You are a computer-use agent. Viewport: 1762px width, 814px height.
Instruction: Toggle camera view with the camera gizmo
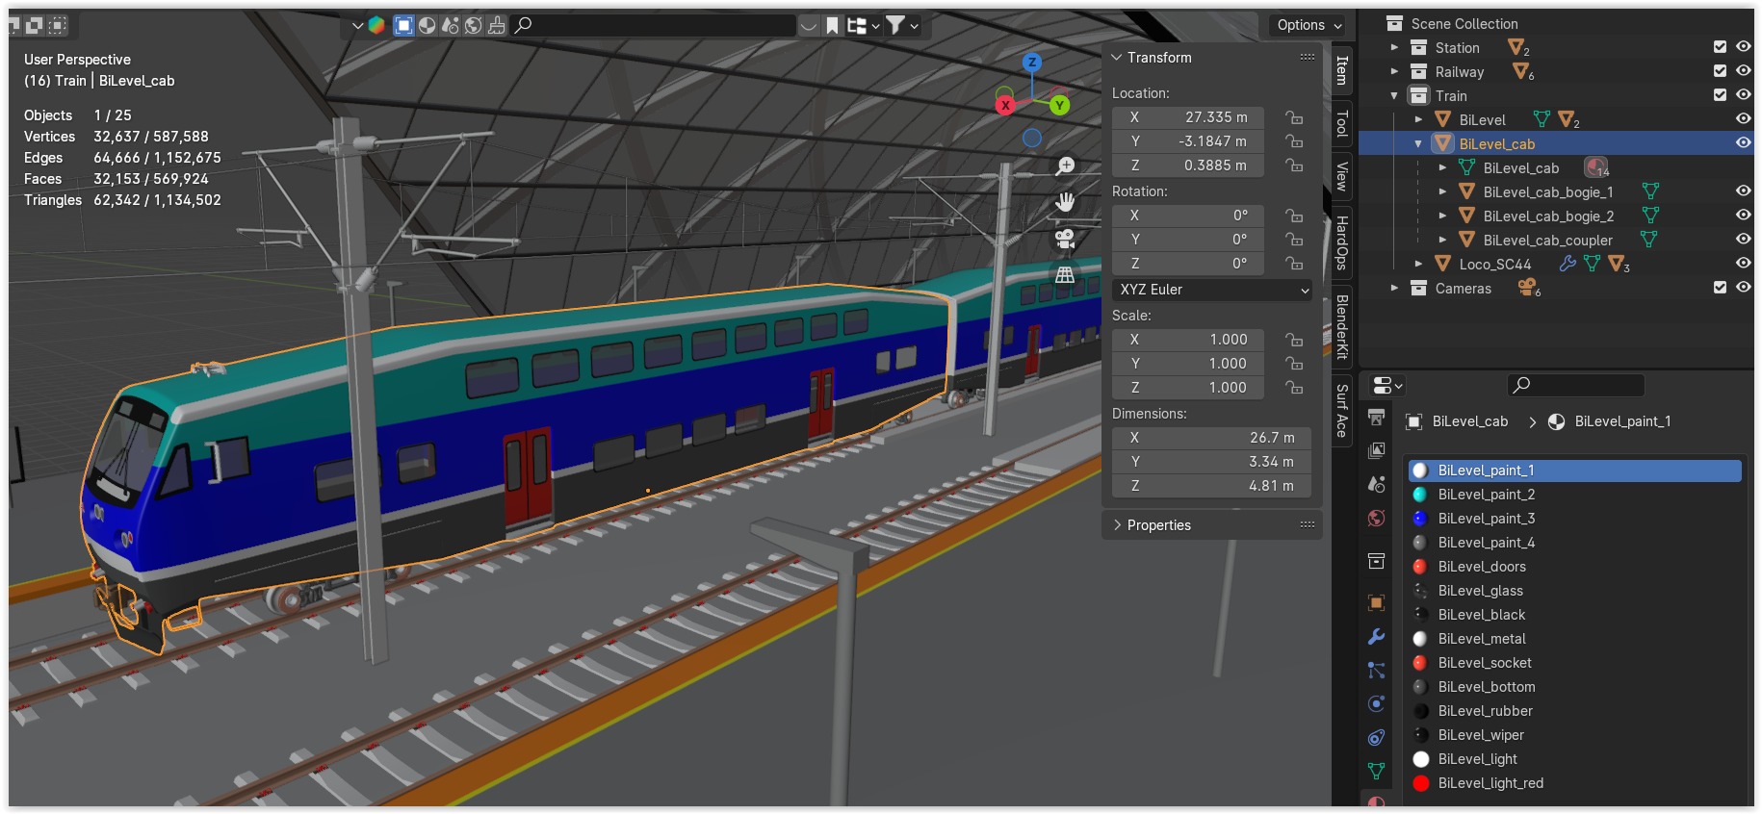click(1065, 239)
